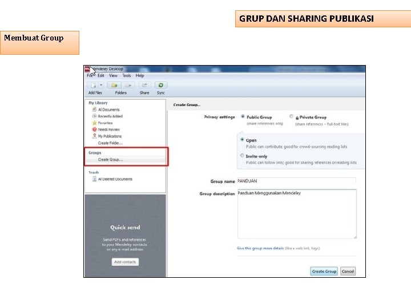Image resolution: width=411 pixels, height=308 pixels.
Task: Select All Deleted Documents in Trash
Action: 115,180
